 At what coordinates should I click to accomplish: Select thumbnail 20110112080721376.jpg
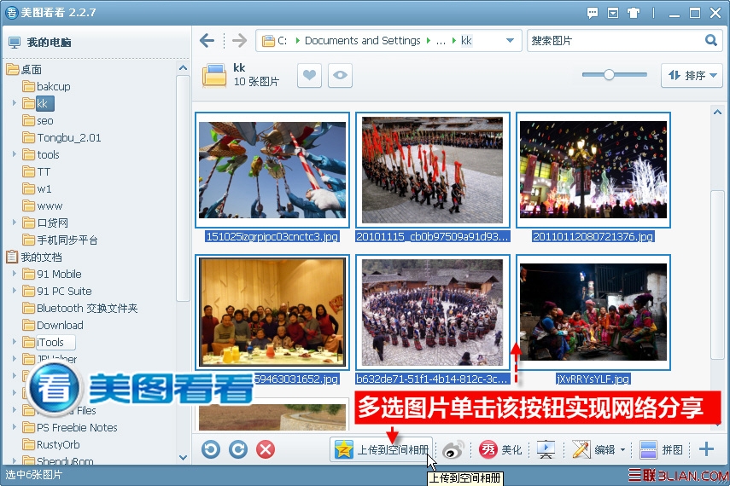tap(593, 171)
